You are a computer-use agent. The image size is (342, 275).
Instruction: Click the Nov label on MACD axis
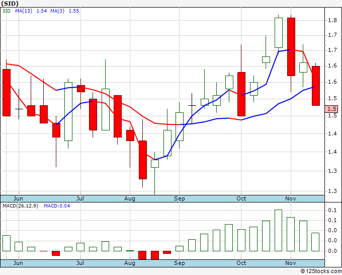pyautogui.click(x=291, y=263)
